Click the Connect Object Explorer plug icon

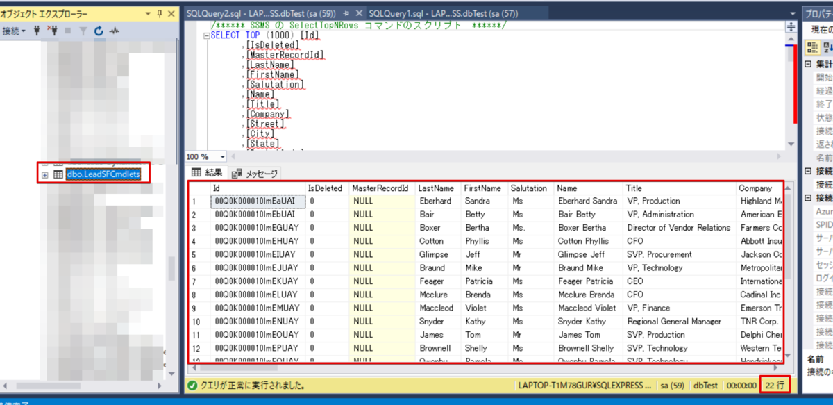[x=37, y=31]
